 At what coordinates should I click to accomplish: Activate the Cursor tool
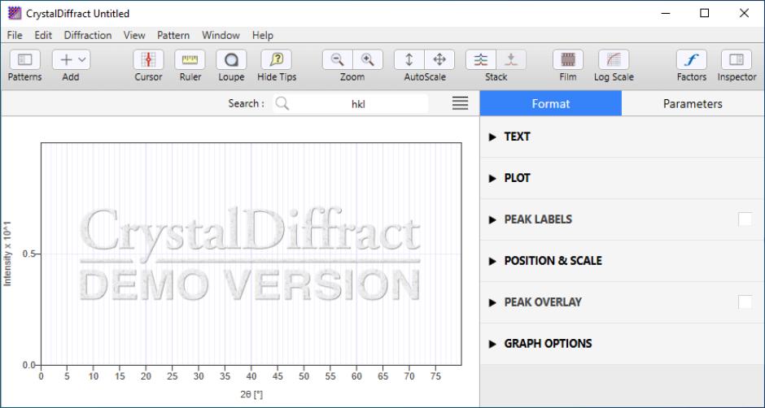(148, 60)
